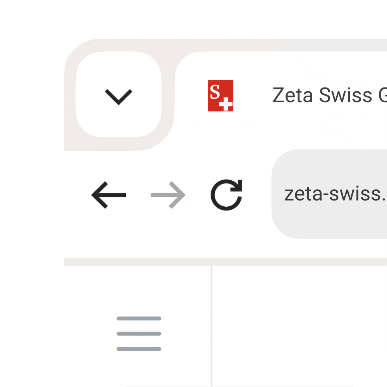Click the forward button while disabled
The image size is (387, 387).
[x=168, y=195]
